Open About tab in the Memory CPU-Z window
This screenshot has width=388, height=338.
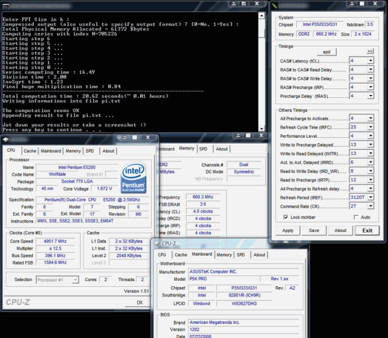point(222,149)
